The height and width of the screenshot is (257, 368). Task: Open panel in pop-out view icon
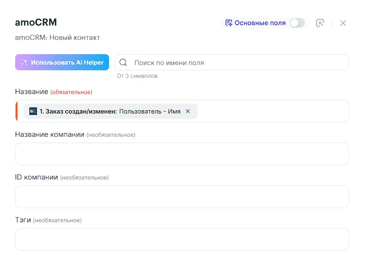pyautogui.click(x=320, y=23)
